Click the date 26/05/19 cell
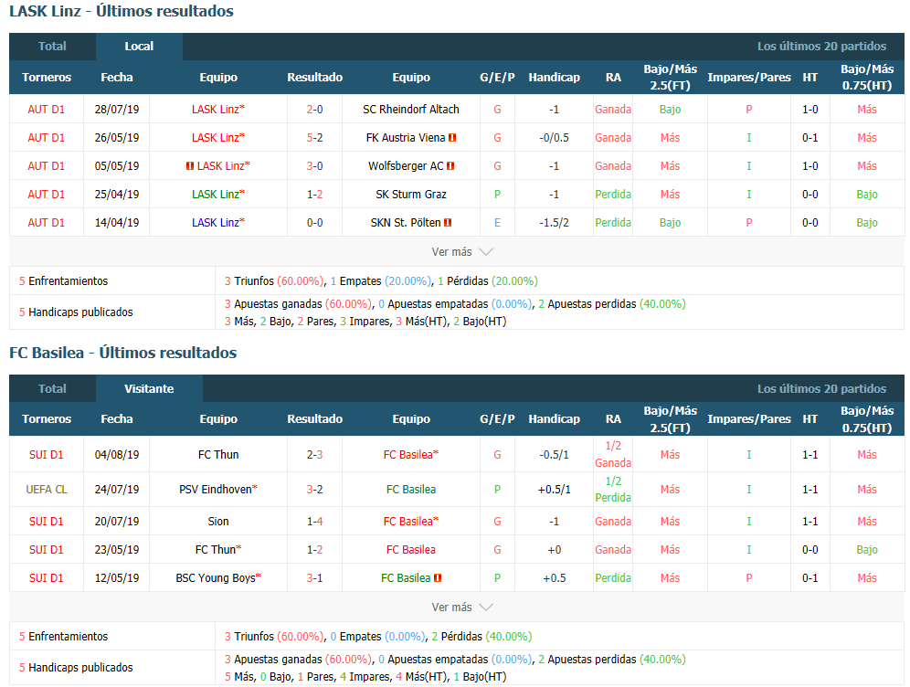Image resolution: width=910 pixels, height=687 pixels. coord(117,138)
